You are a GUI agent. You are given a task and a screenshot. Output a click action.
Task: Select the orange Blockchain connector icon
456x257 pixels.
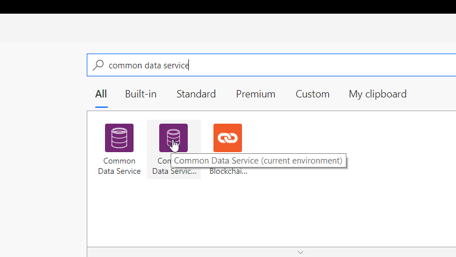[x=228, y=138]
